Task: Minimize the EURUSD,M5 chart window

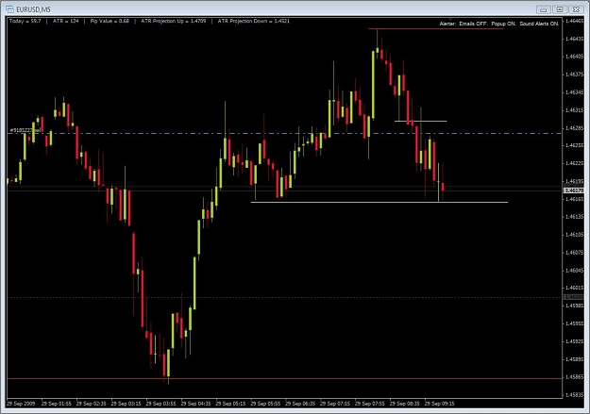Action: pos(543,9)
